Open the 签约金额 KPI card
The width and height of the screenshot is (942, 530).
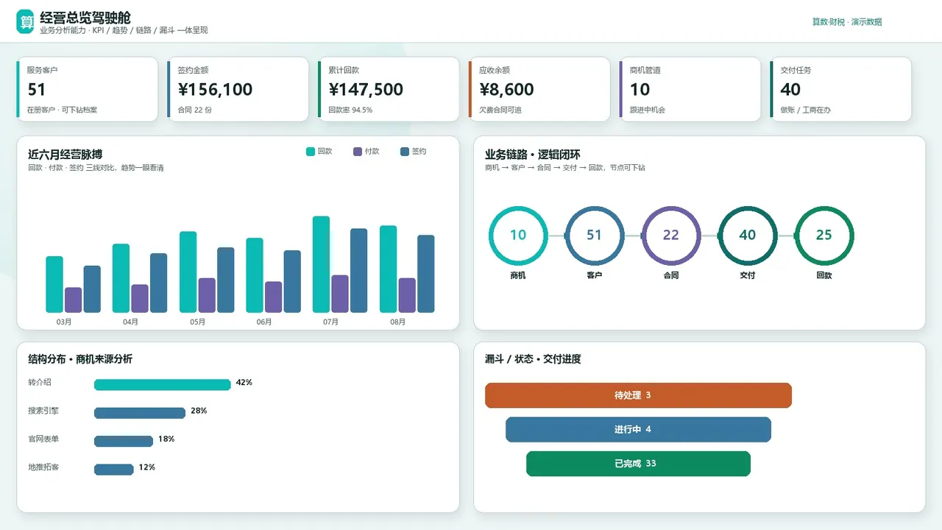pyautogui.click(x=238, y=89)
